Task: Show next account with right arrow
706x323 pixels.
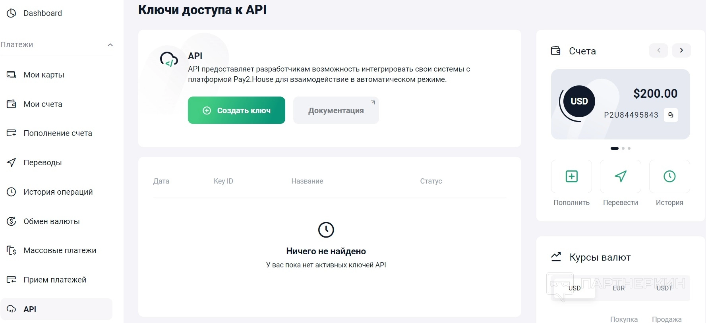Action: tap(681, 50)
